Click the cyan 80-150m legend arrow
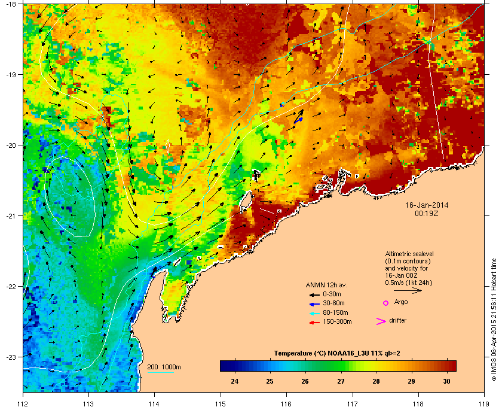Image resolution: width=502 pixels, height=407 pixels. tap(314, 314)
